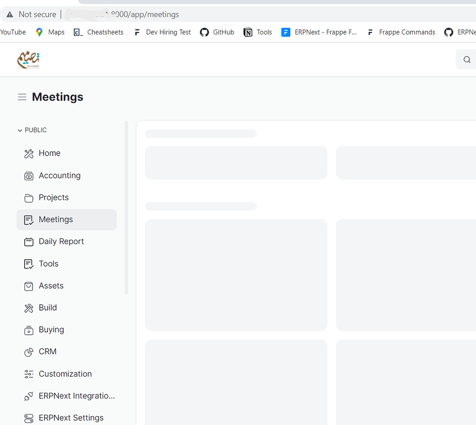This screenshot has height=425, width=476.
Task: Open the Accounting workspace icon
Action: (28, 175)
